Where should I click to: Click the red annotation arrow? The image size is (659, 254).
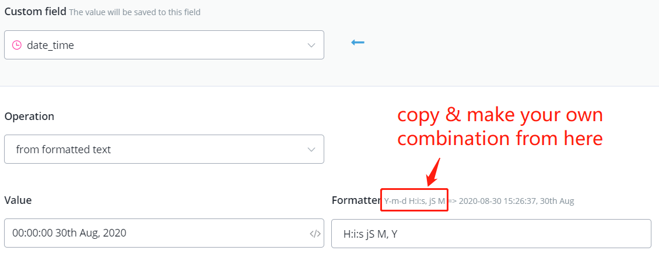(x=433, y=172)
